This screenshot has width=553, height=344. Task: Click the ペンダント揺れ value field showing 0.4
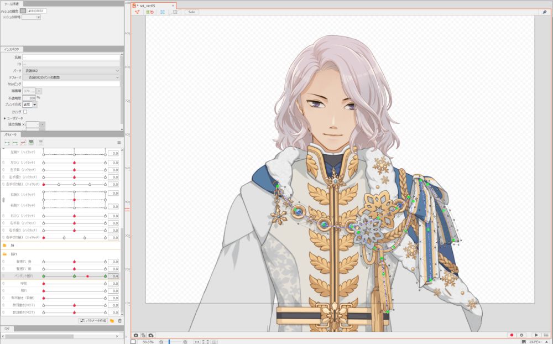click(x=113, y=276)
